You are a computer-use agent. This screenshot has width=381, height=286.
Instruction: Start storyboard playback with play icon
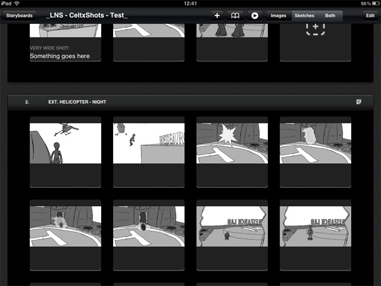(x=255, y=15)
